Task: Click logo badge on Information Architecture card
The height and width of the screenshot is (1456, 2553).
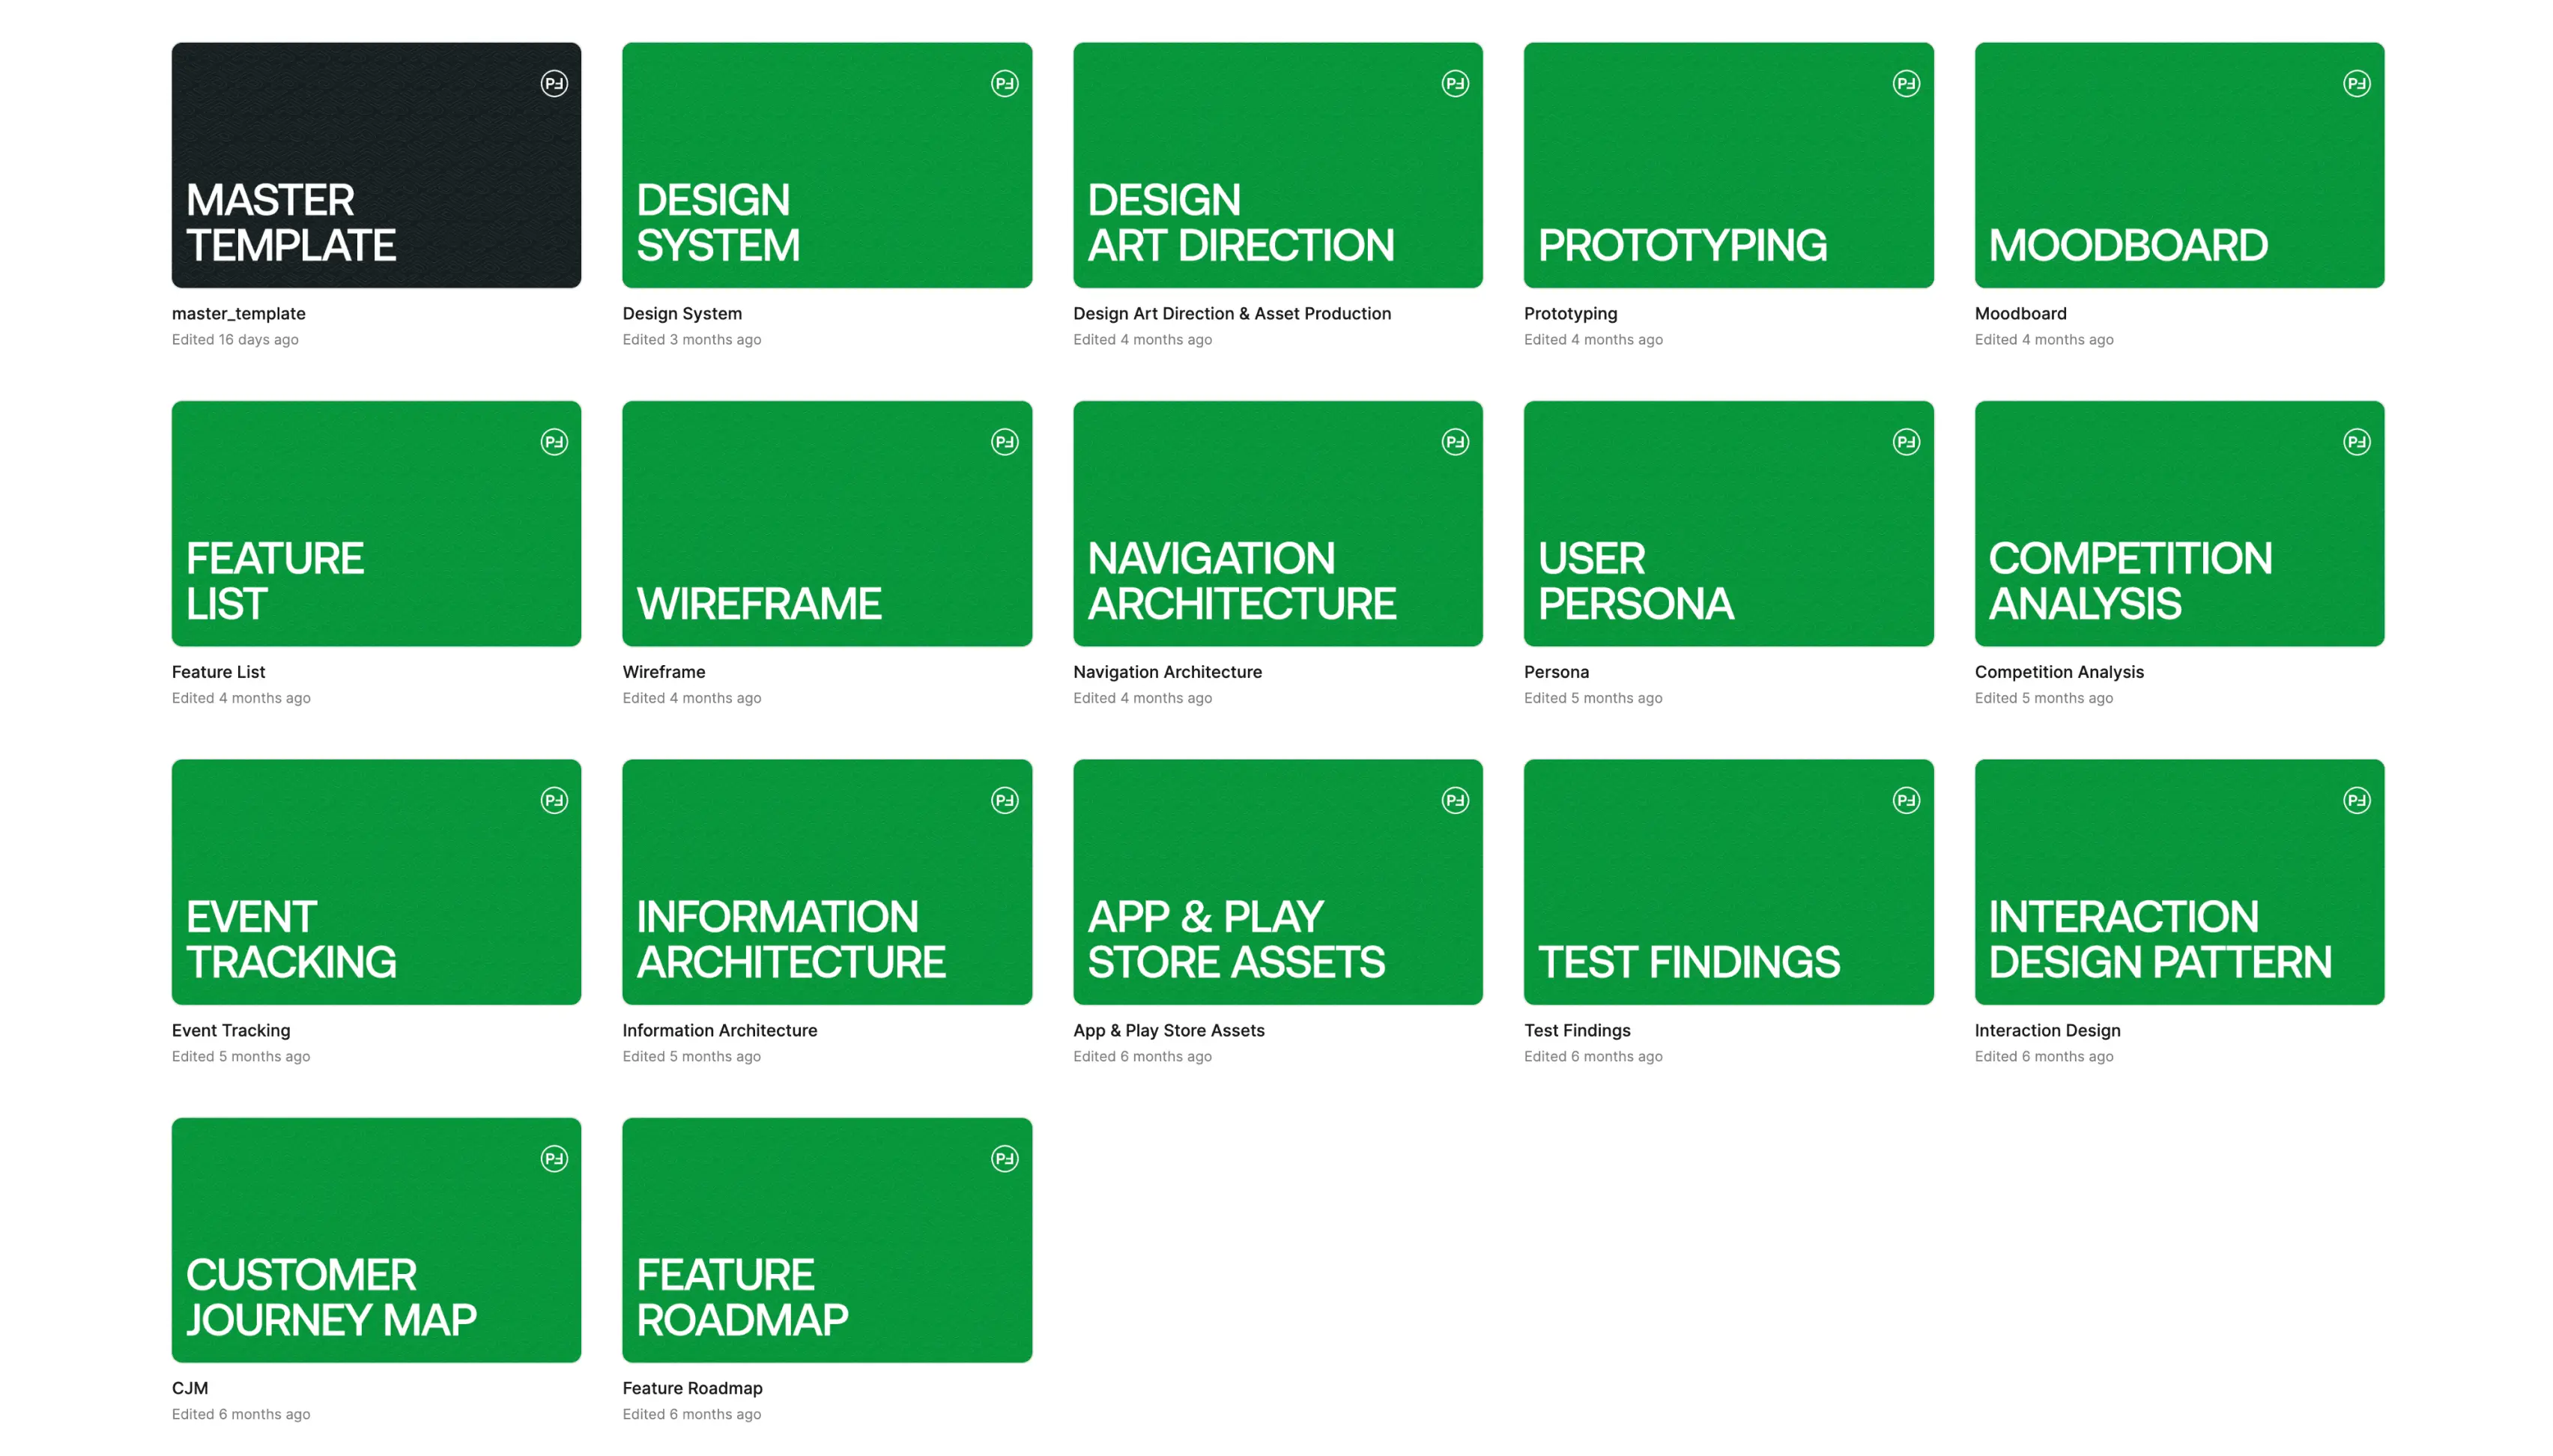Action: [x=1004, y=800]
